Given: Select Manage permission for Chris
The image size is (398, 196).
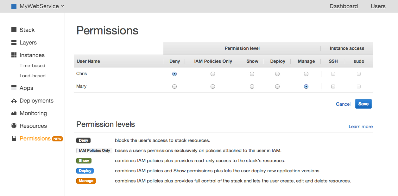Looking at the screenshot, I should 306,74.
